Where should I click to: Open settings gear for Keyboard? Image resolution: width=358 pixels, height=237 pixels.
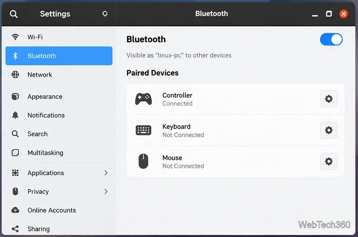click(328, 130)
